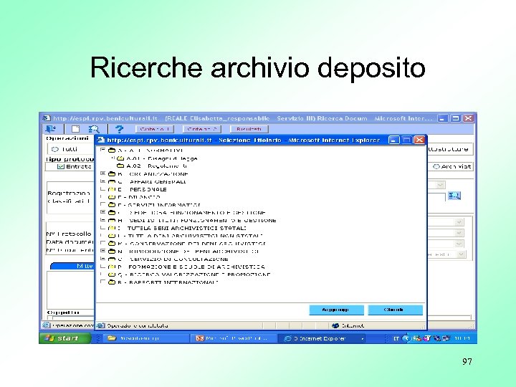The image size is (516, 387).
Task: Expand the B - ORGANIZZAZIONE node
Action: click(x=103, y=173)
